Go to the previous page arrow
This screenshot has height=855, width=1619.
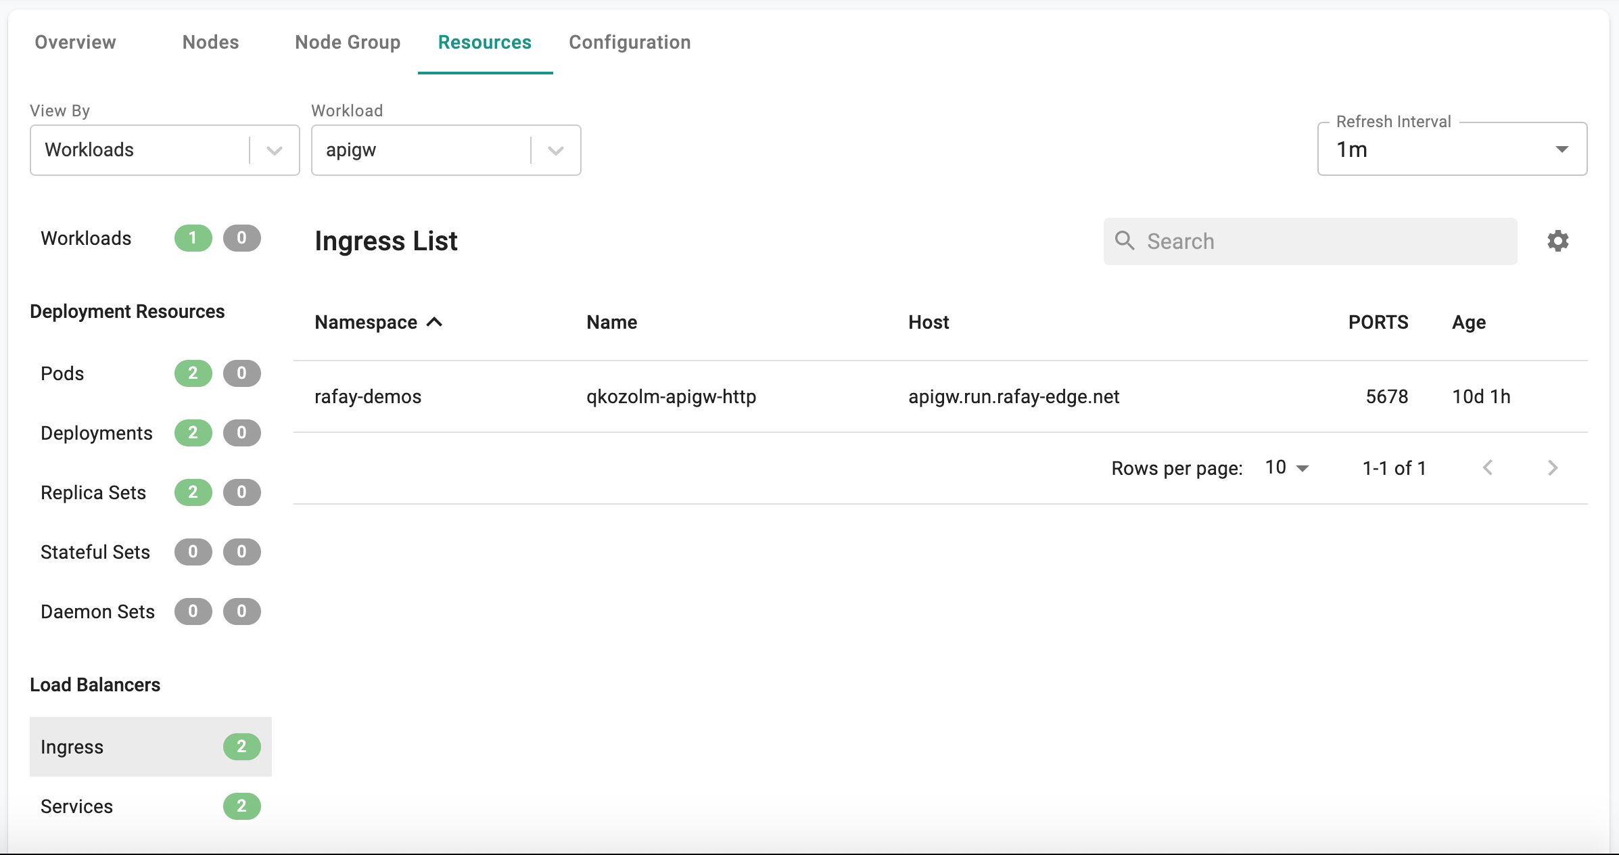click(1488, 467)
